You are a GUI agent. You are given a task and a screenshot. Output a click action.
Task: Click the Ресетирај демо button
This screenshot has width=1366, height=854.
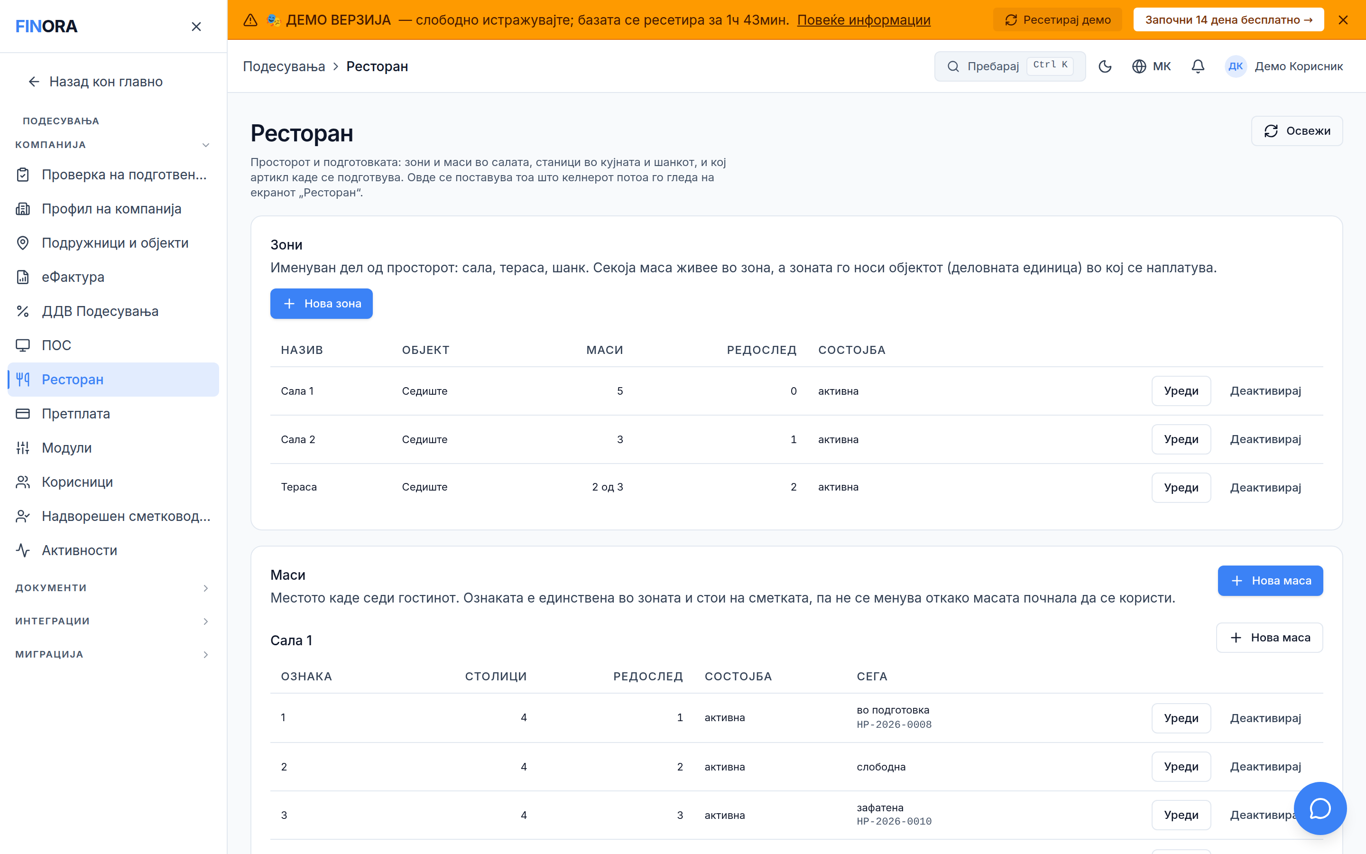pos(1057,20)
